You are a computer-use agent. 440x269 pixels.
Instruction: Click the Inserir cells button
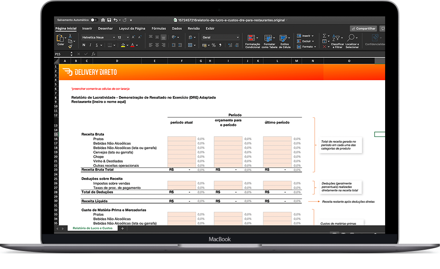click(305, 36)
